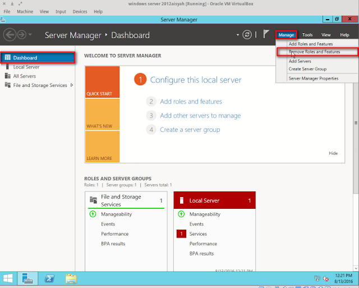Select Create Server Group menu entry
Image resolution: width=359 pixels, height=288 pixels.
pyautogui.click(x=307, y=69)
